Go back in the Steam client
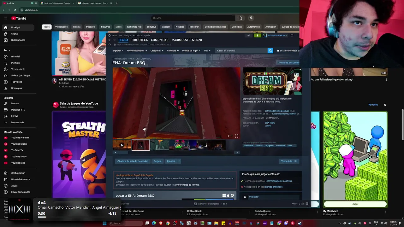This screenshot has width=404, height=227. (x=110, y=40)
